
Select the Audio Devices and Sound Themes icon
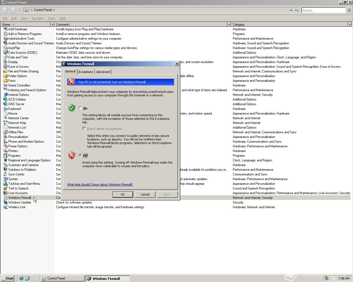(5, 43)
